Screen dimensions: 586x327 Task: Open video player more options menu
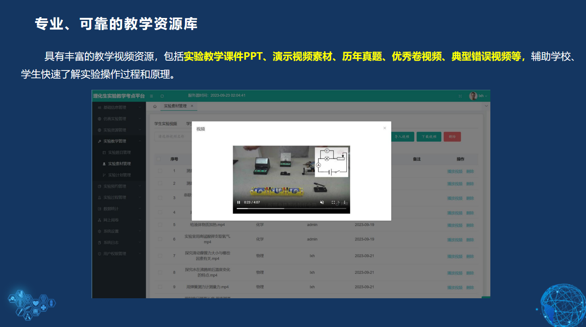(x=345, y=203)
